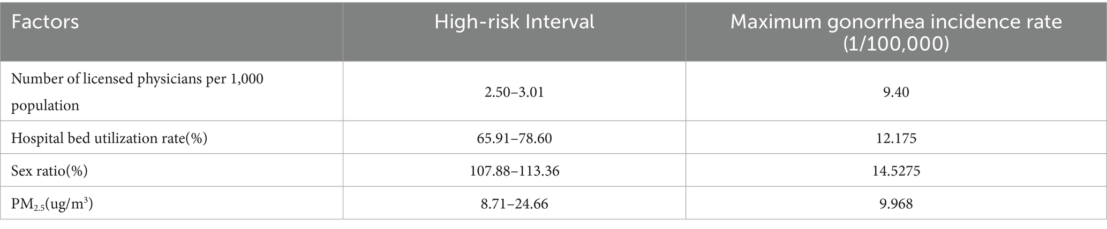1107x229 pixels.
Task: Select the PM2.5 factor label
Action: pyautogui.click(x=28, y=204)
